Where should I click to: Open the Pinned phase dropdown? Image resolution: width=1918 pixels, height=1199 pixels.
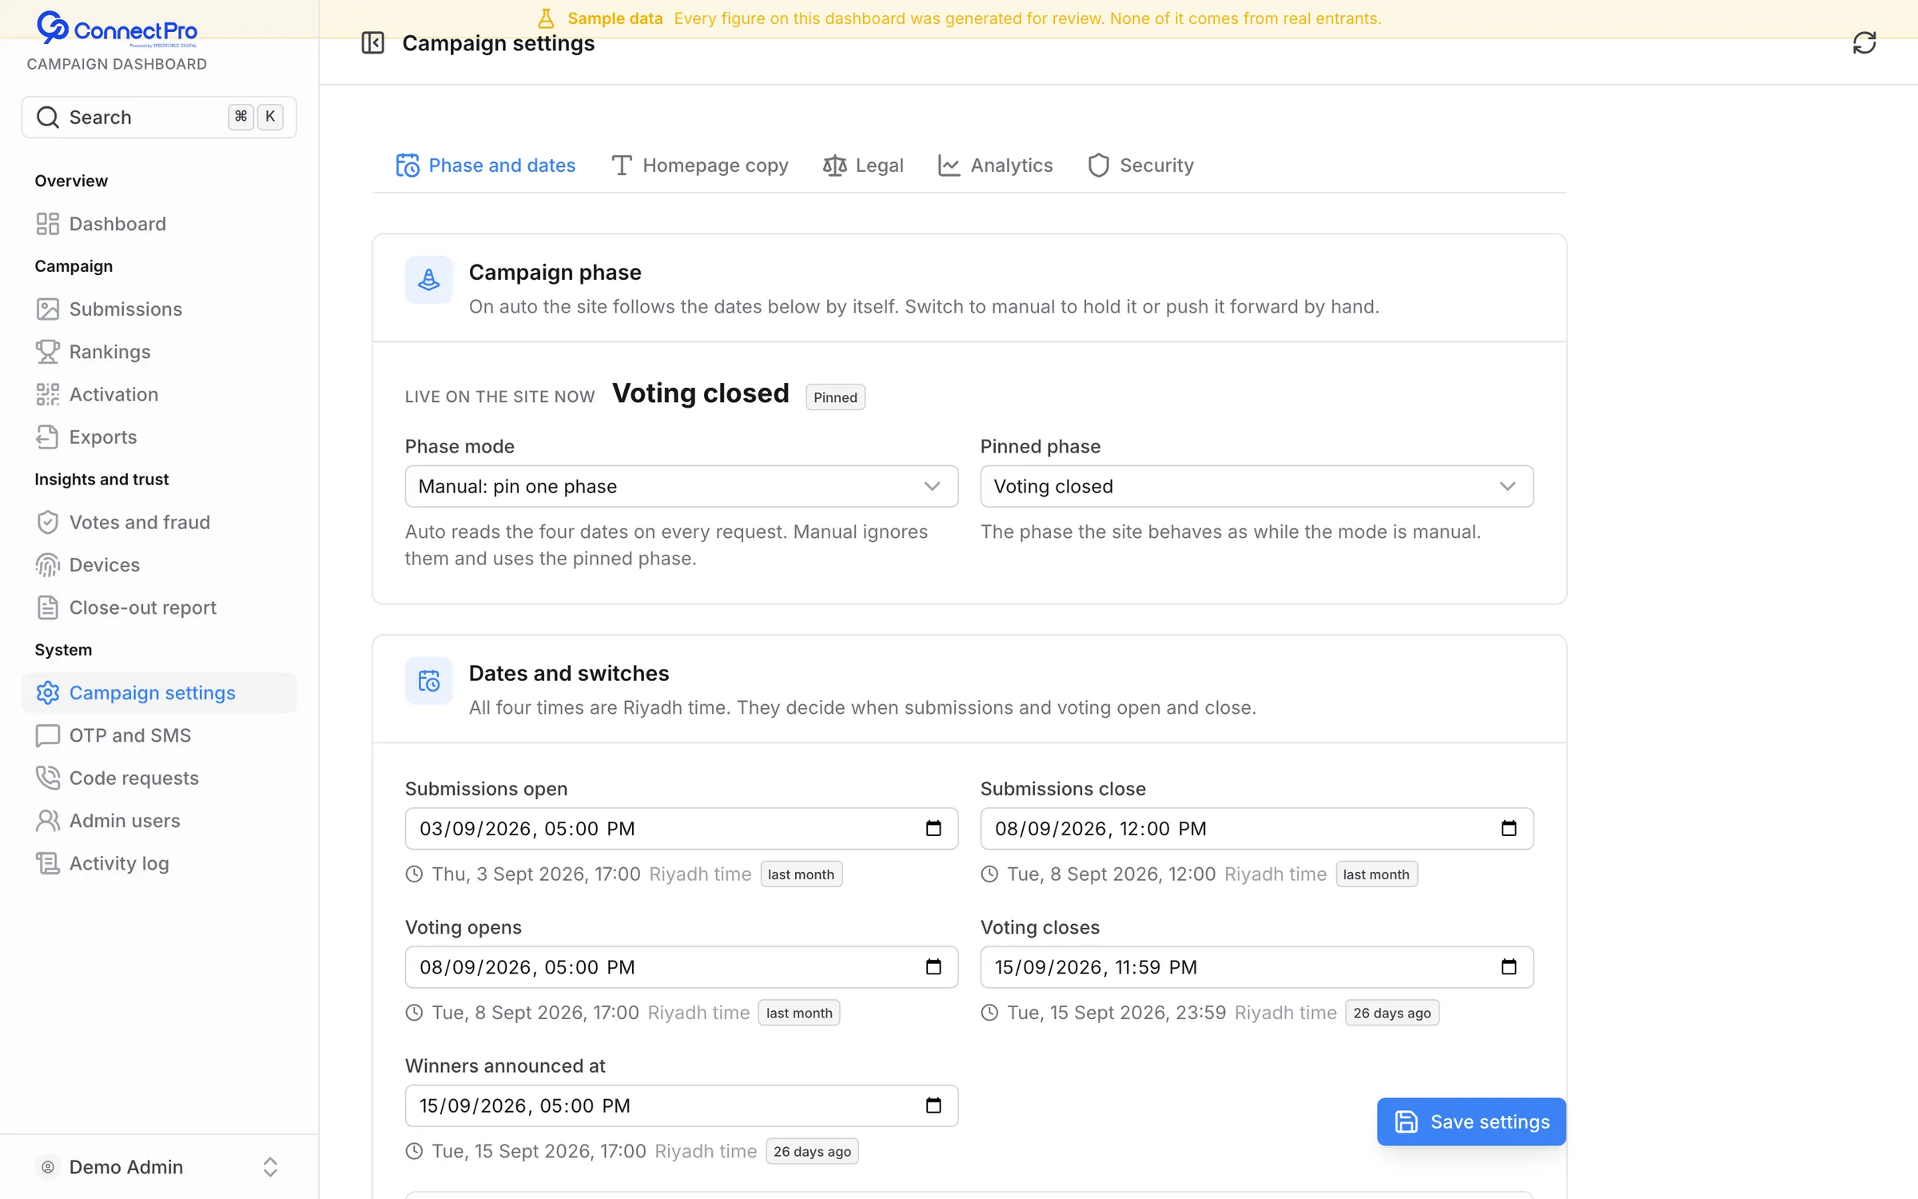[1257, 486]
